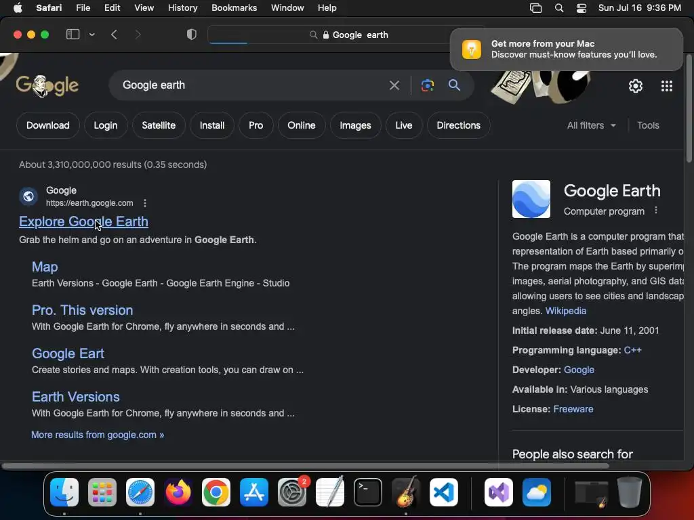Open the search Tools button
The image size is (694, 520).
pyautogui.click(x=648, y=125)
